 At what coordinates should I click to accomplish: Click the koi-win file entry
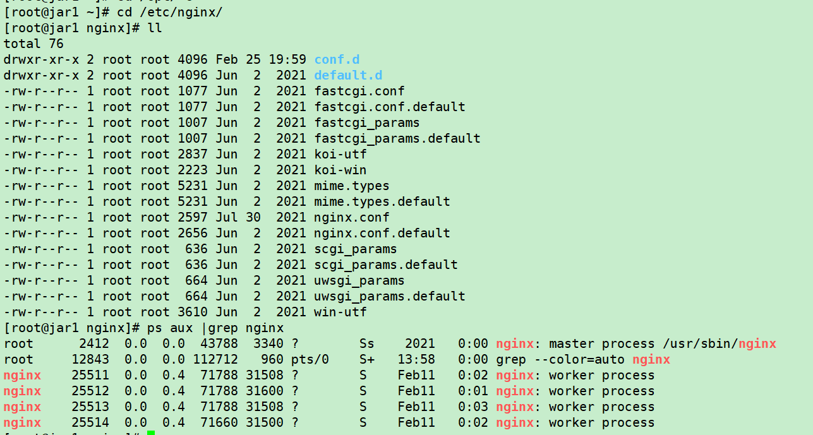[x=341, y=170]
